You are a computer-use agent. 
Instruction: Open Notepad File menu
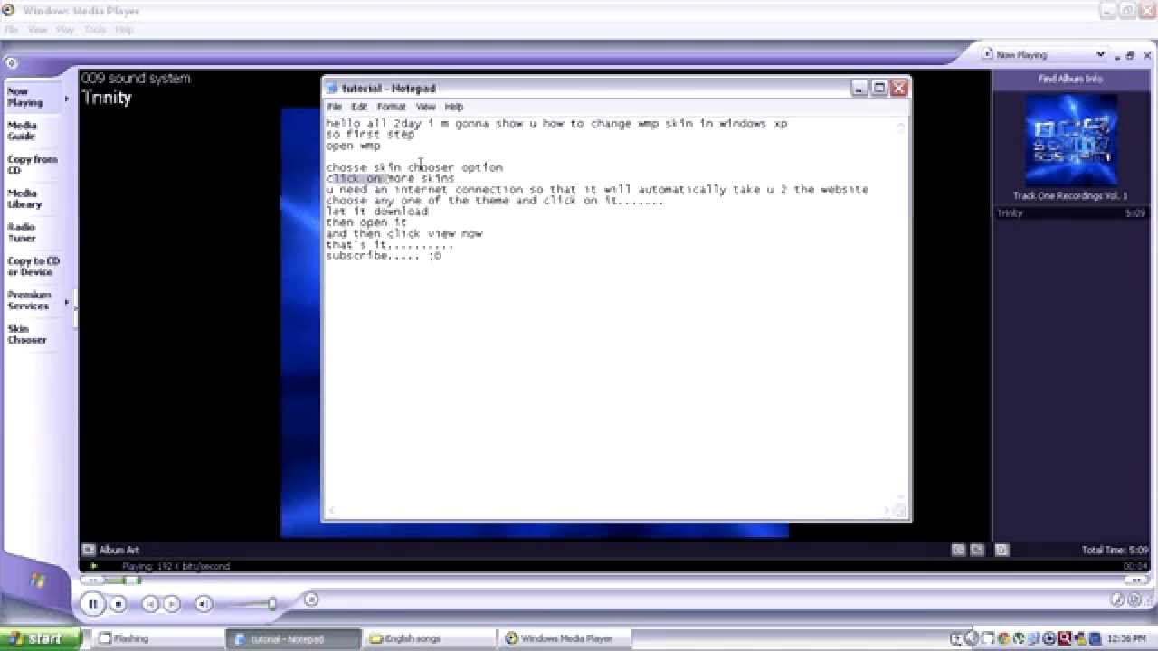click(335, 107)
